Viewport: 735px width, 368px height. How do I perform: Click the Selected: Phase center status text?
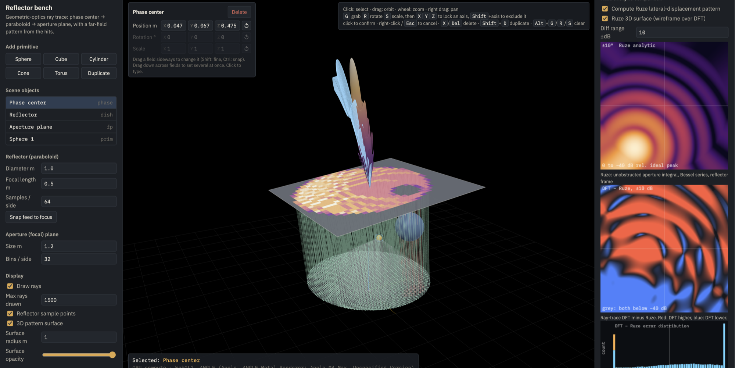[166, 360]
